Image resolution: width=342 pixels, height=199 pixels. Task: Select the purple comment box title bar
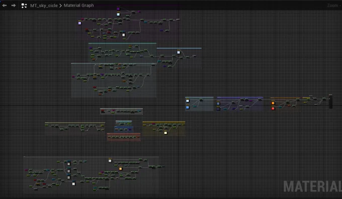[240, 98]
